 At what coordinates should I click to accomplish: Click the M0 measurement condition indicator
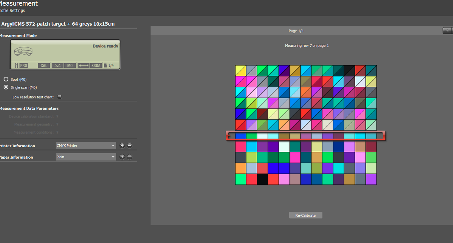coord(70,66)
